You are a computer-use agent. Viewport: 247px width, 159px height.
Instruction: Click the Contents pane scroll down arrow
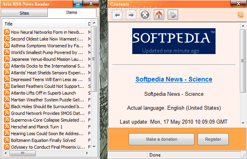(x=243, y=123)
